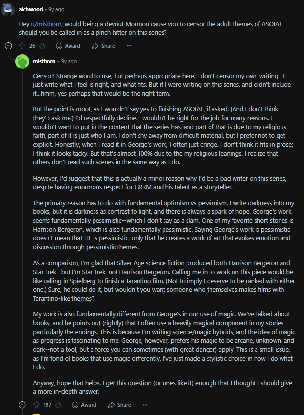
Task: Follow the u/mistborn mention link
Action: (46, 24)
